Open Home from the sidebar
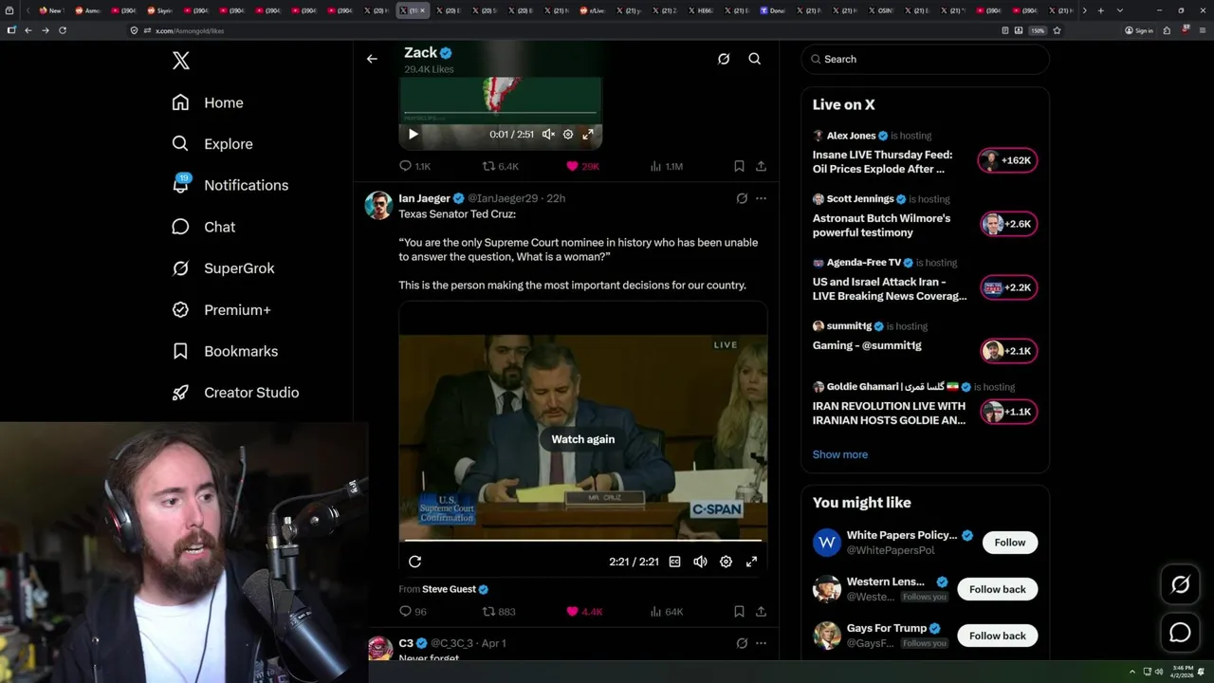Viewport: 1214px width, 683px height. coord(208,102)
